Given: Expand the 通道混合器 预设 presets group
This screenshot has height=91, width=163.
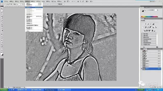Looking at the screenshot, I should [x=142, y=43].
